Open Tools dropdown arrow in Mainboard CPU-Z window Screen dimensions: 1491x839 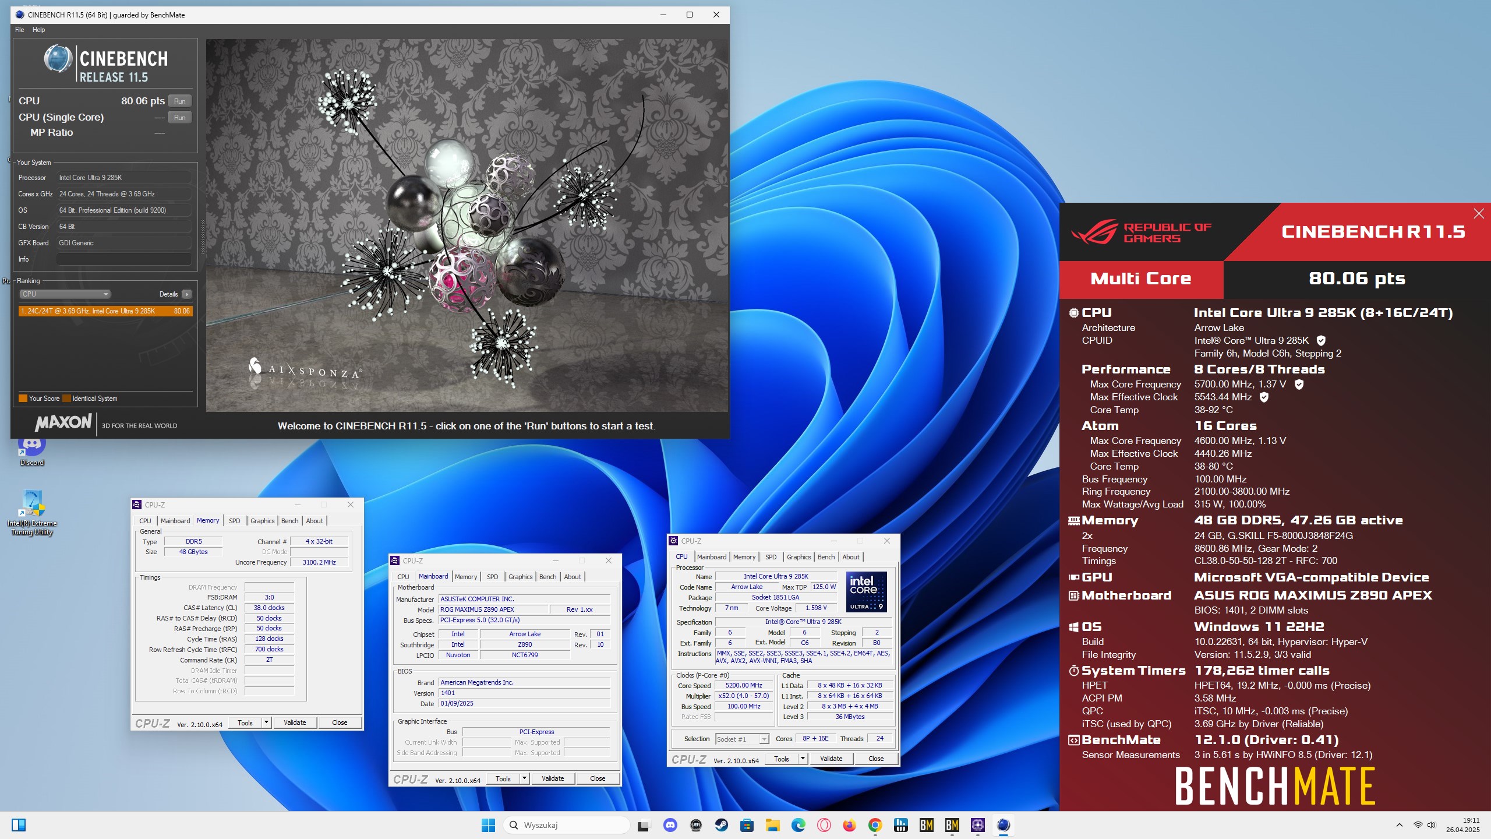coord(524,778)
